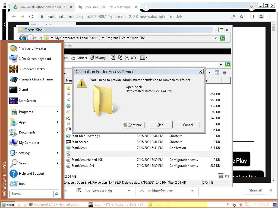Open a new Chrome tab
Image resolution: width=278 pixels, height=208 pixels.
click(146, 7)
